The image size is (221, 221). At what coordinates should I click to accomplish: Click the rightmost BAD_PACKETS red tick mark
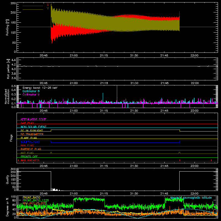click(x=211, y=160)
